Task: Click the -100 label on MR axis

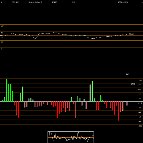Action: 140,126
